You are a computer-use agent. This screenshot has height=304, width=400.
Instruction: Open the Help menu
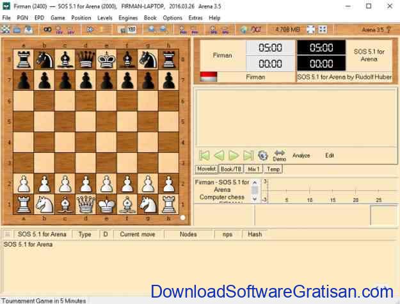(214, 18)
